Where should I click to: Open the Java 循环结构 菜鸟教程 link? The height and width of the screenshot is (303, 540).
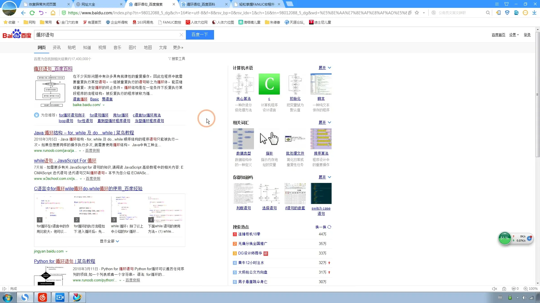click(x=84, y=133)
